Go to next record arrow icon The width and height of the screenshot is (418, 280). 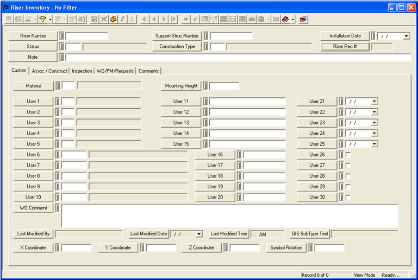tap(164, 19)
